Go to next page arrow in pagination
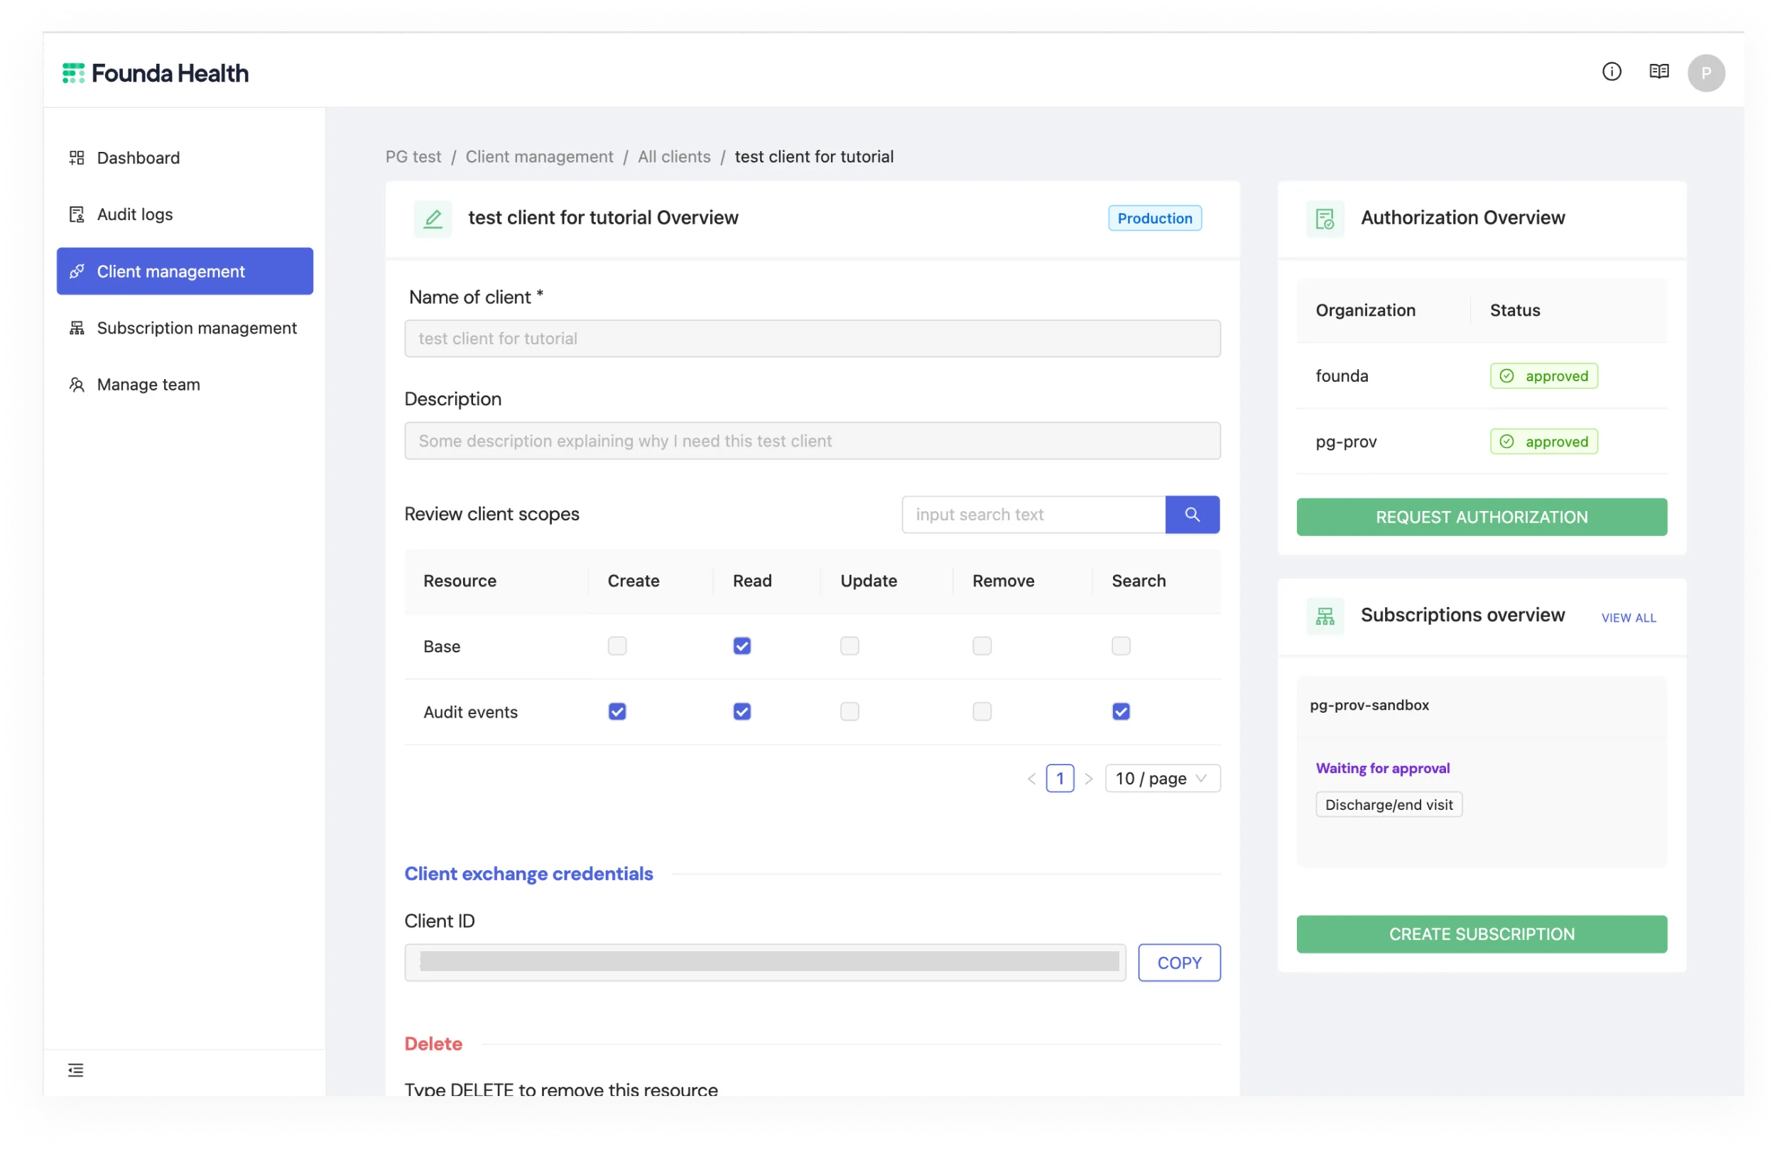This screenshot has width=1787, height=1150. [x=1089, y=779]
